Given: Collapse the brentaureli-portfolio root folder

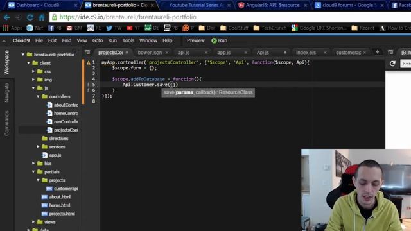Looking at the screenshot, I should [x=23, y=55].
